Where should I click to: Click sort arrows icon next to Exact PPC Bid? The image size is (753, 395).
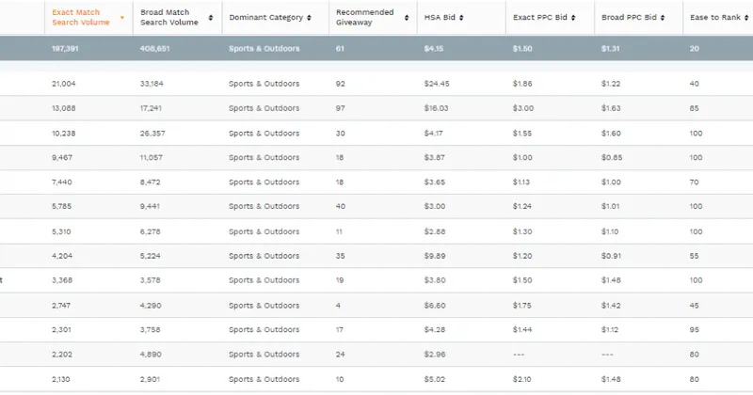573,18
